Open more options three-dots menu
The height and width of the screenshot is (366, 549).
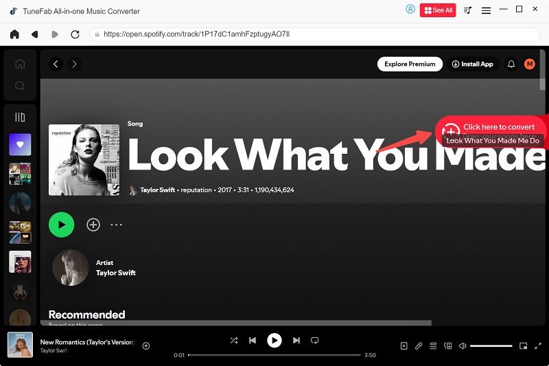pyautogui.click(x=116, y=225)
